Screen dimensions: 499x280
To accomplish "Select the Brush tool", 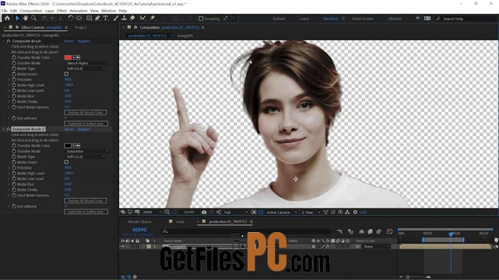I will (x=116, y=18).
